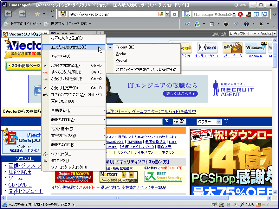This screenshot has height=209, width=279.
Task: Toggle タブロック(T) on the tab
Action: click(x=74, y=161)
